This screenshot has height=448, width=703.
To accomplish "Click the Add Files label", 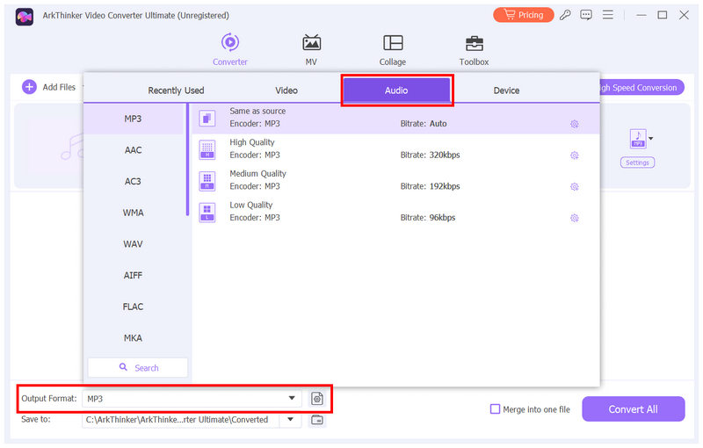I will [x=59, y=87].
